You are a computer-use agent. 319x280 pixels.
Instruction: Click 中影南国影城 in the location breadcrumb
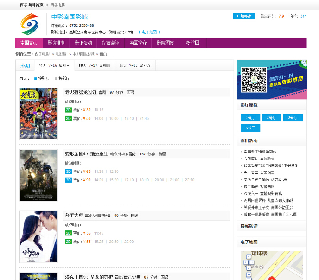pos(83,54)
